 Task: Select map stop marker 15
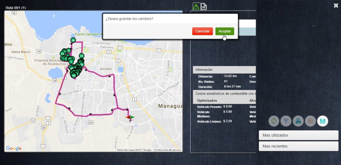(69, 50)
